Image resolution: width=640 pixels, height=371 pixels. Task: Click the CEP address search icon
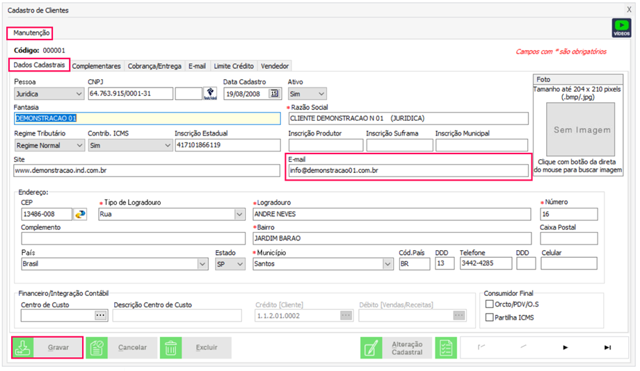click(81, 214)
